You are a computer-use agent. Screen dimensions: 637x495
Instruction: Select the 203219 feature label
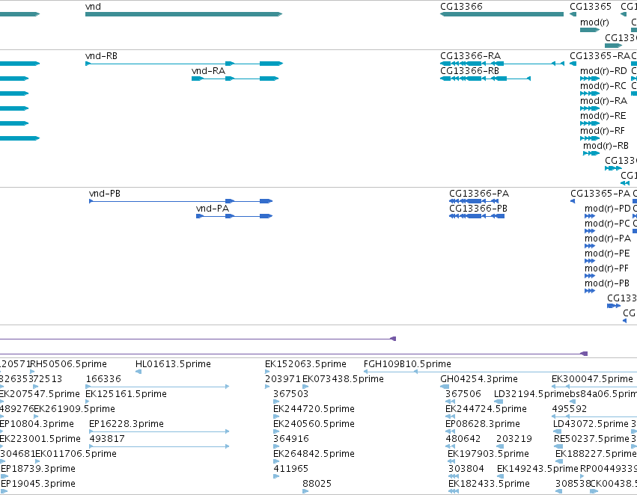pos(514,439)
